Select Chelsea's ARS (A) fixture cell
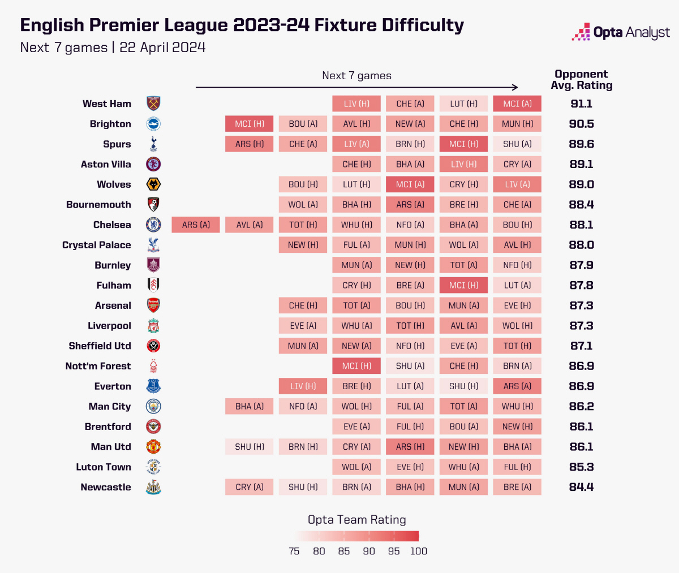This screenshot has width=679, height=573. click(x=196, y=225)
